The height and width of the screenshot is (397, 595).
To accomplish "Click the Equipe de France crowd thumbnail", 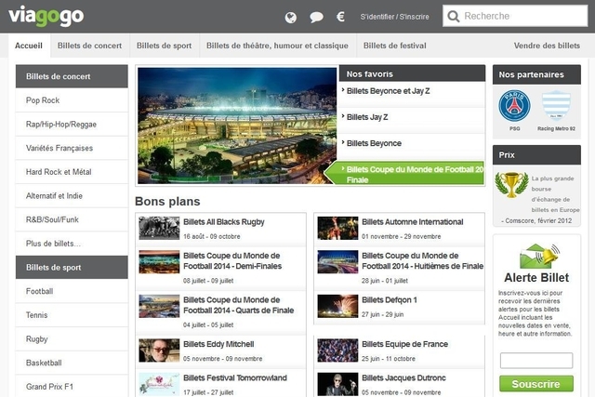I will tap(337, 350).
